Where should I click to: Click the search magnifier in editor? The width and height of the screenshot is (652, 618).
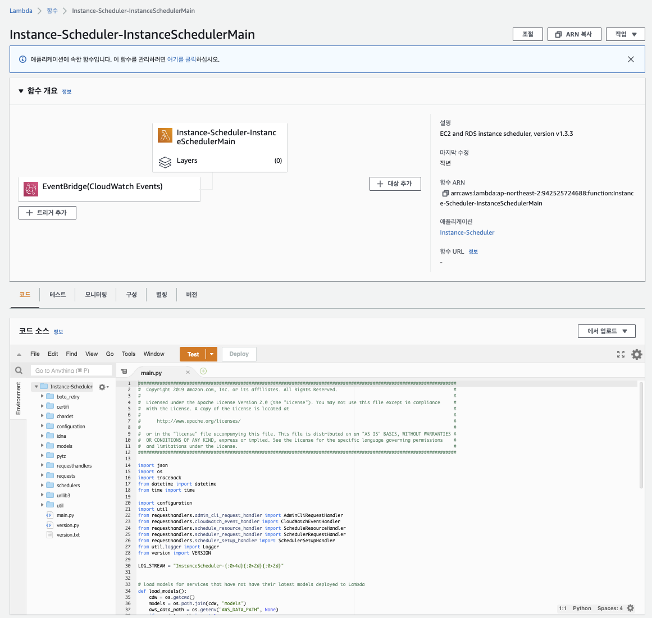[x=19, y=370]
